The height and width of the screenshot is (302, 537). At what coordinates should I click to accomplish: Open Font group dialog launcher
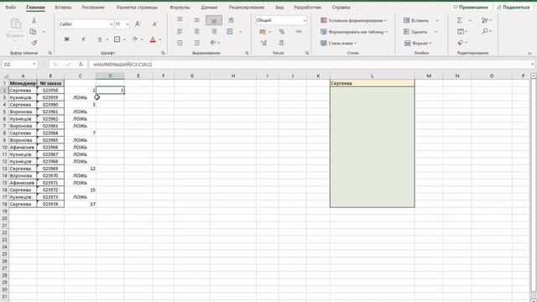(x=163, y=53)
